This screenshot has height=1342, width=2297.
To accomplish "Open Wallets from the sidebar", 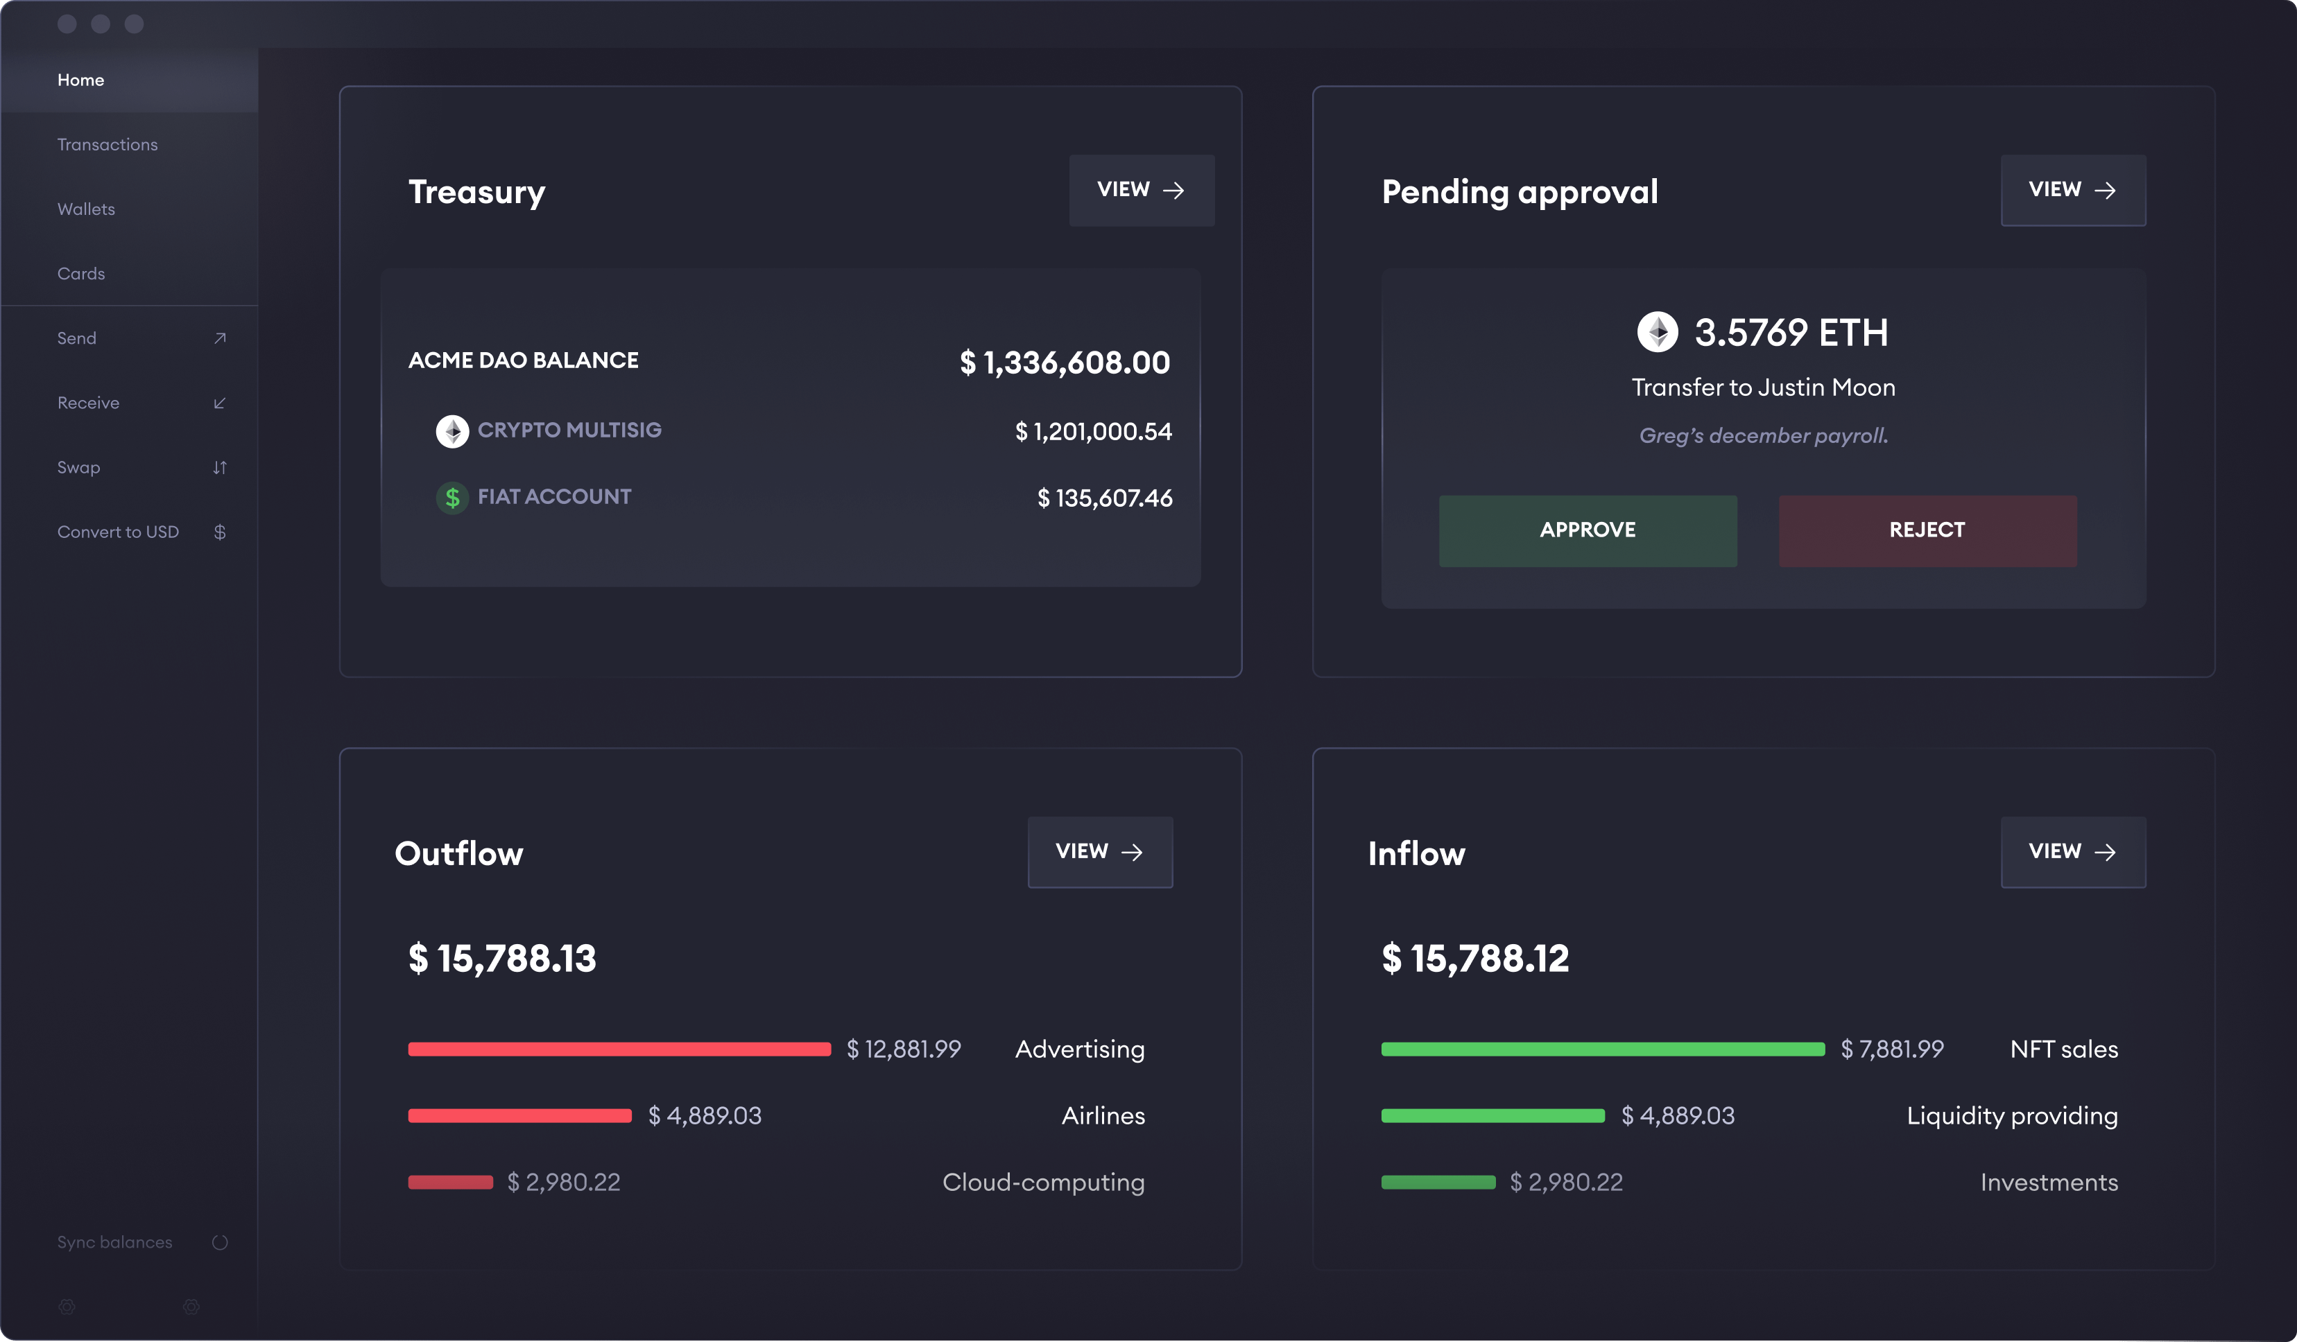I will click(x=87, y=209).
